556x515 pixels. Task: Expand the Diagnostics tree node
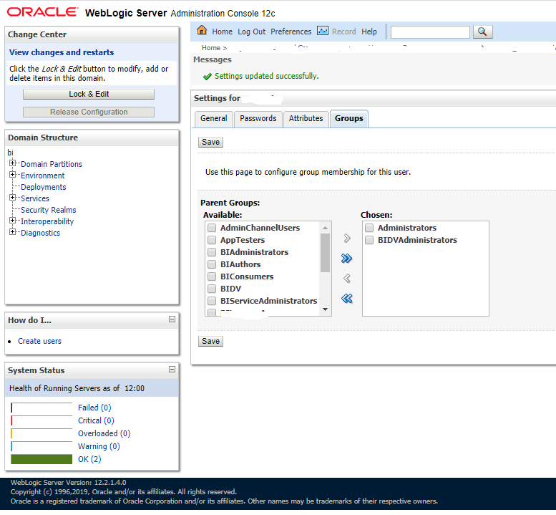(13, 232)
